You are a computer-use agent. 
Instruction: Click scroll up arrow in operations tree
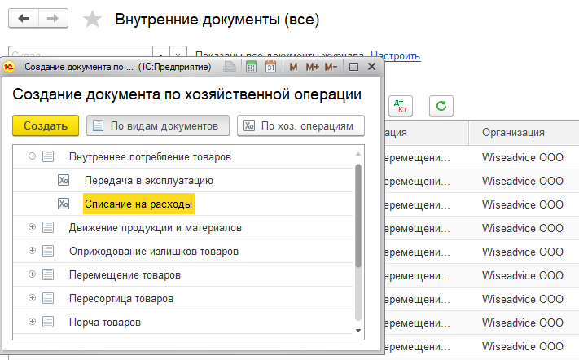357,154
